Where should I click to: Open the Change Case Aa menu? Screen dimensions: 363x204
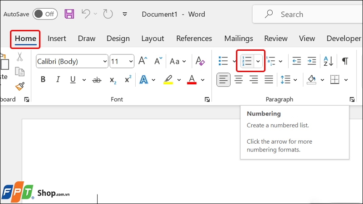pyautogui.click(x=177, y=62)
